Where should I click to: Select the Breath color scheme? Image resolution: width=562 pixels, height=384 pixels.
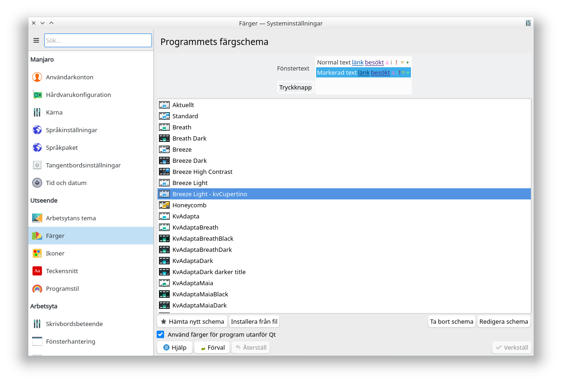[x=344, y=127]
